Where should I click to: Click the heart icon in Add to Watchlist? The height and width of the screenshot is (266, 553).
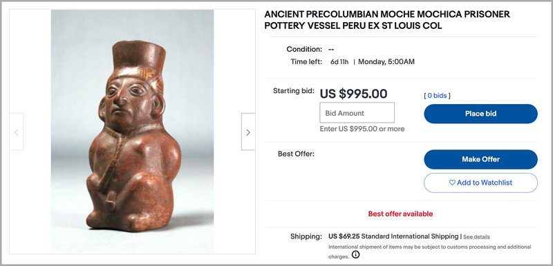[452, 183]
